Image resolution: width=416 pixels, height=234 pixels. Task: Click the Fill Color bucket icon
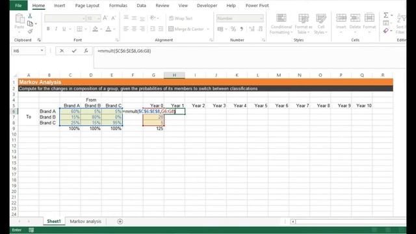point(95,29)
